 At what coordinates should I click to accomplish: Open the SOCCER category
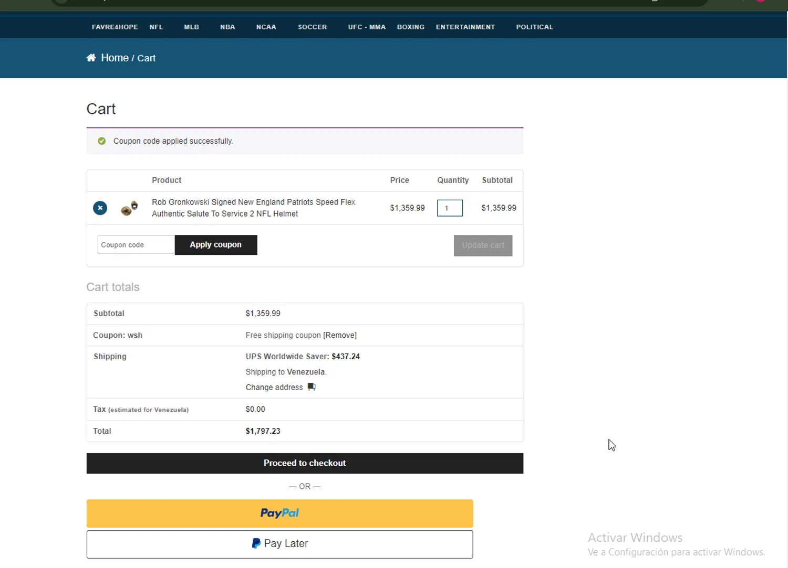coord(313,27)
